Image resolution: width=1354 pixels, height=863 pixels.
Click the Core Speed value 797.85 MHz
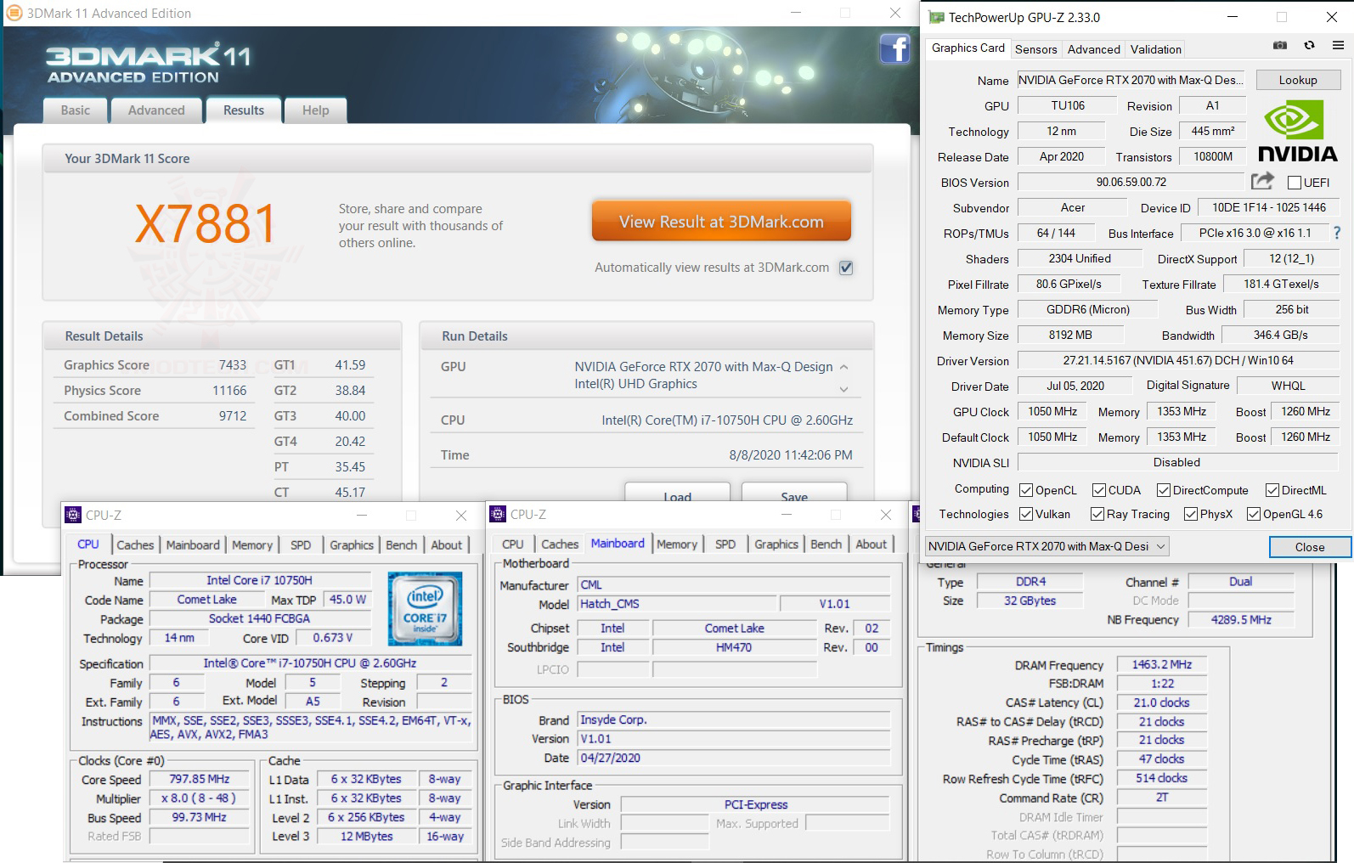click(x=200, y=779)
